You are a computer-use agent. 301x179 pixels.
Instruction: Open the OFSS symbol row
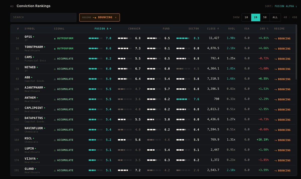pyautogui.click(x=153, y=38)
